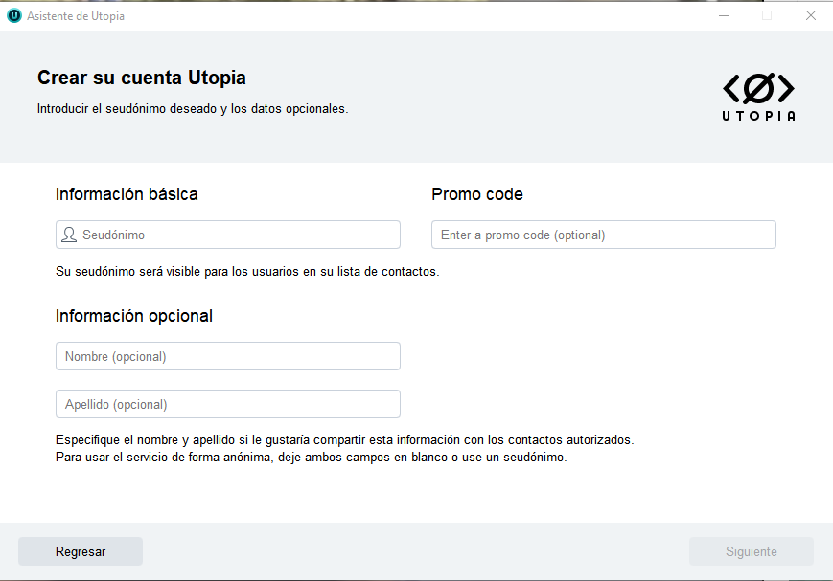Click the Siguiente button
This screenshot has height=581, width=833.
pos(752,551)
